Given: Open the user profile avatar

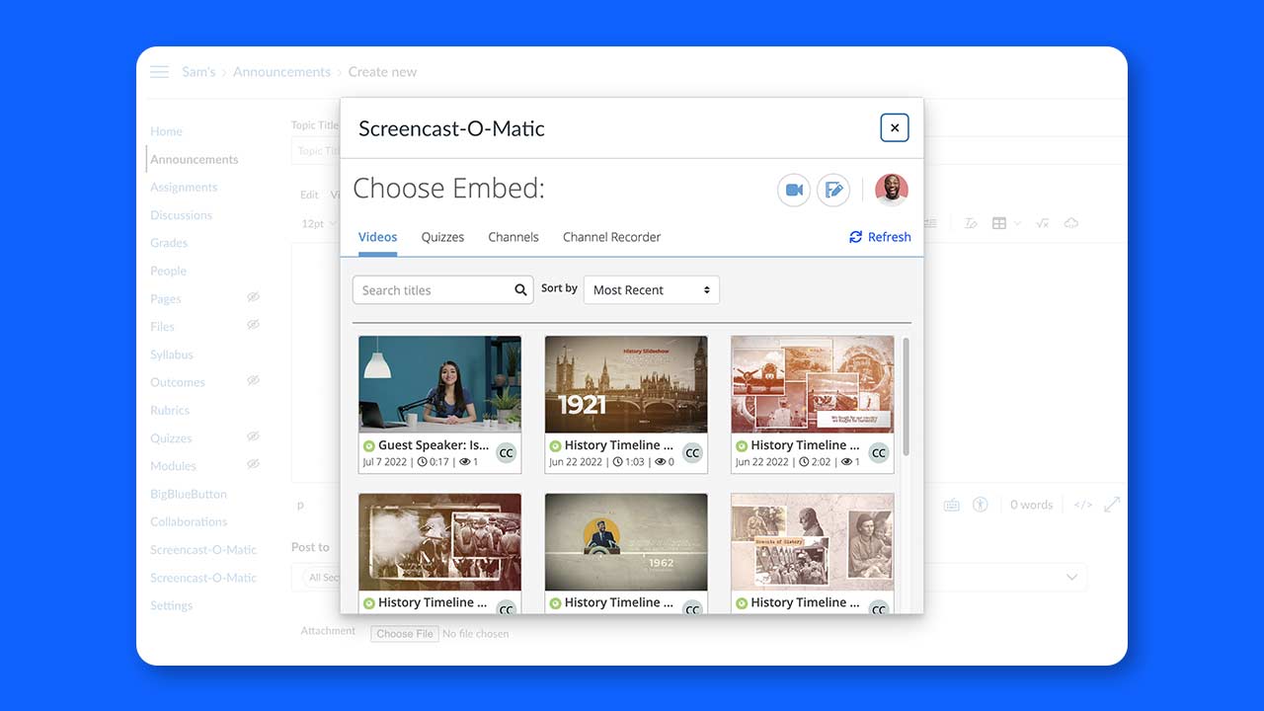Looking at the screenshot, I should point(892,190).
